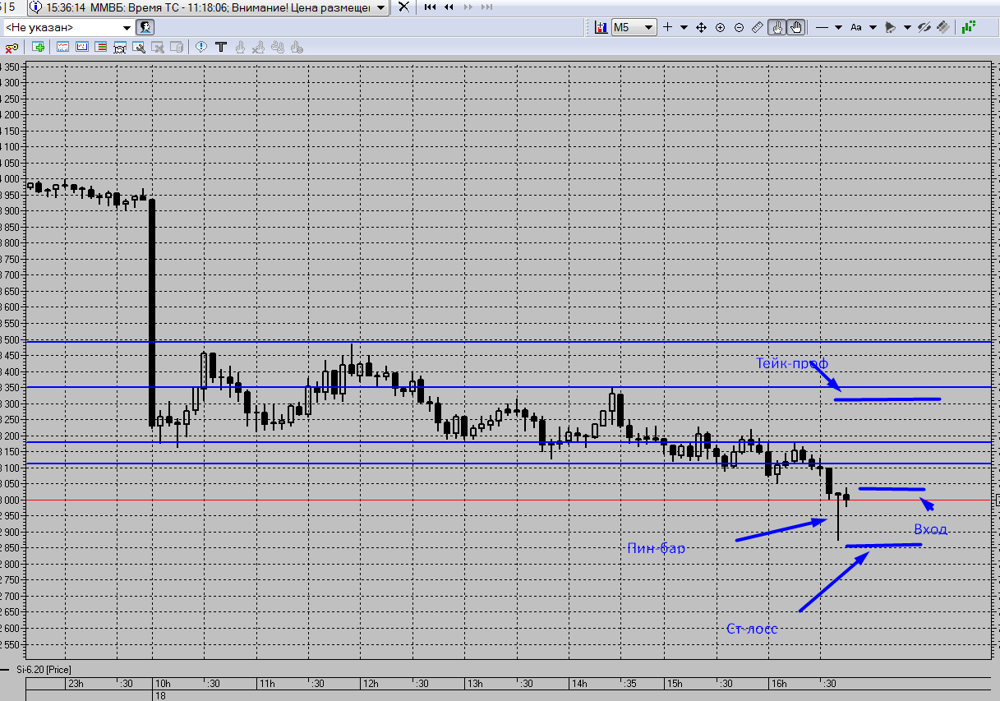Click the date label 18 below time axis
The width and height of the screenshot is (1000, 701).
[160, 695]
